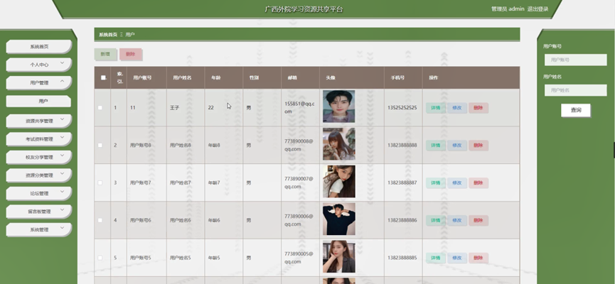Focus the 用户账号 search input
615x284 pixels.
(x=575, y=60)
